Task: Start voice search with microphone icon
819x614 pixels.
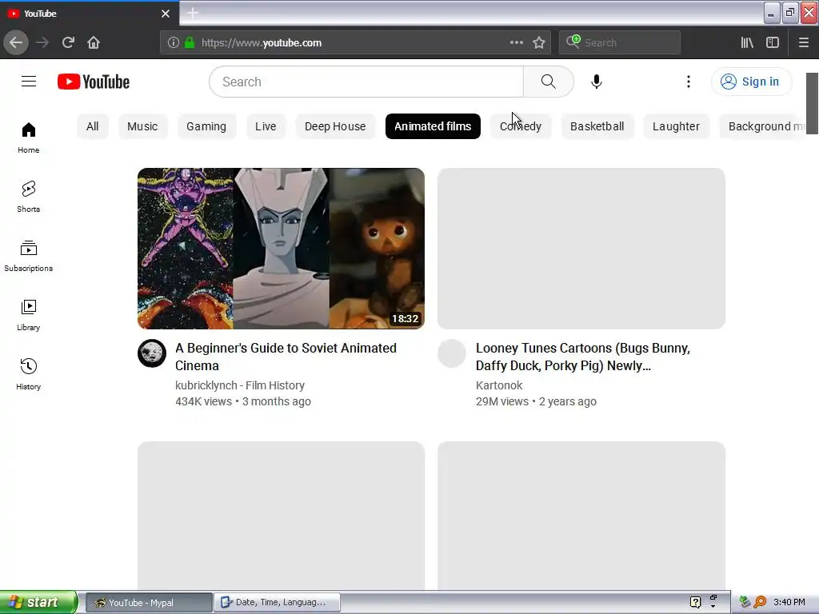Action: point(597,82)
